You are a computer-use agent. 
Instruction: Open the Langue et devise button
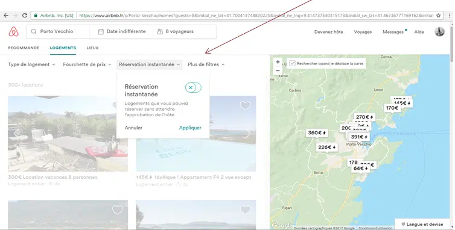[422, 224]
